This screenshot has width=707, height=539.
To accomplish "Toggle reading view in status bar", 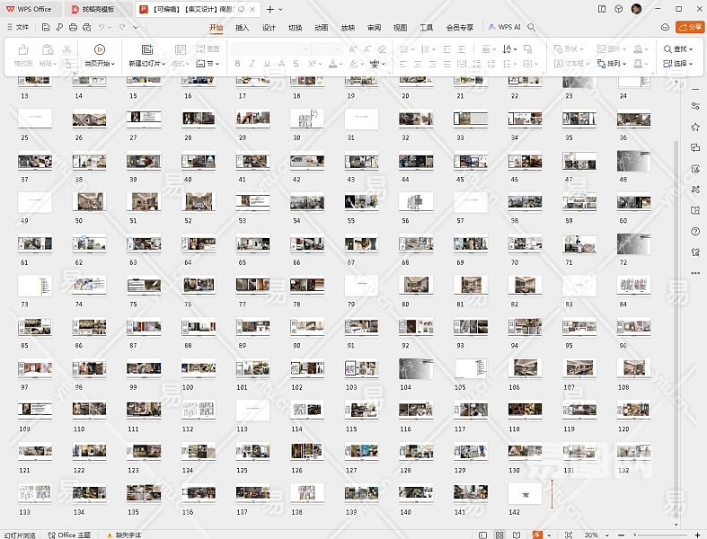I will (517, 535).
